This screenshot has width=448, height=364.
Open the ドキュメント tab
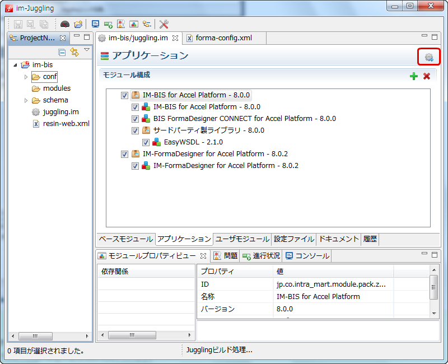coord(339,239)
